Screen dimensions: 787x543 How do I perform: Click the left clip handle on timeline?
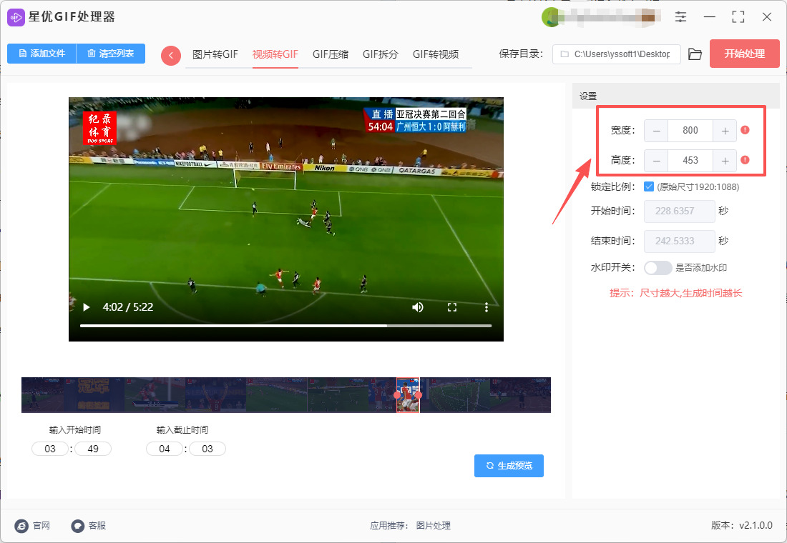(398, 395)
